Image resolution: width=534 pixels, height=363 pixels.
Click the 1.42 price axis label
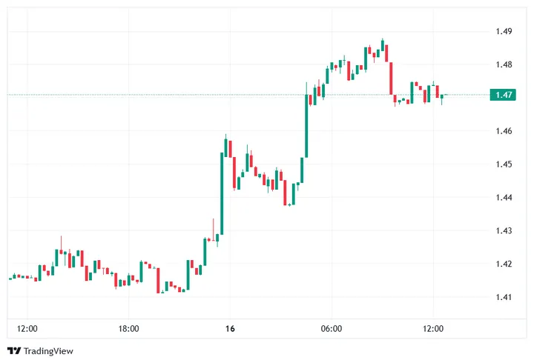(x=504, y=264)
